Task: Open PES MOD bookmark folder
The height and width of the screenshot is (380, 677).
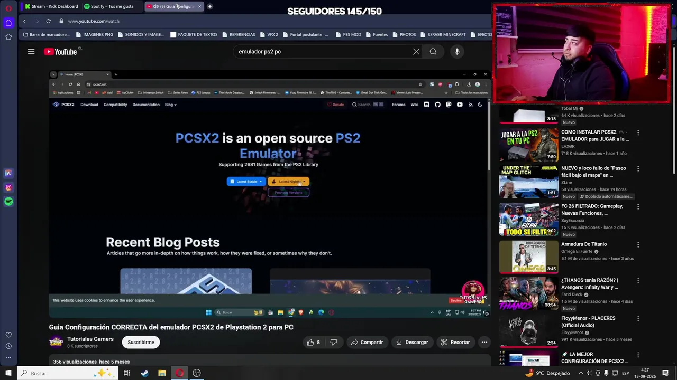Action: 348,34
